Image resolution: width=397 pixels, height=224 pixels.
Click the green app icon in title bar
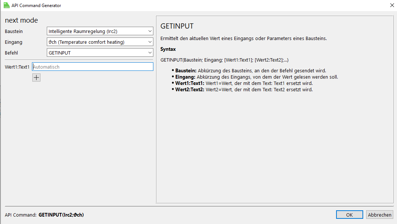[x=6, y=5]
